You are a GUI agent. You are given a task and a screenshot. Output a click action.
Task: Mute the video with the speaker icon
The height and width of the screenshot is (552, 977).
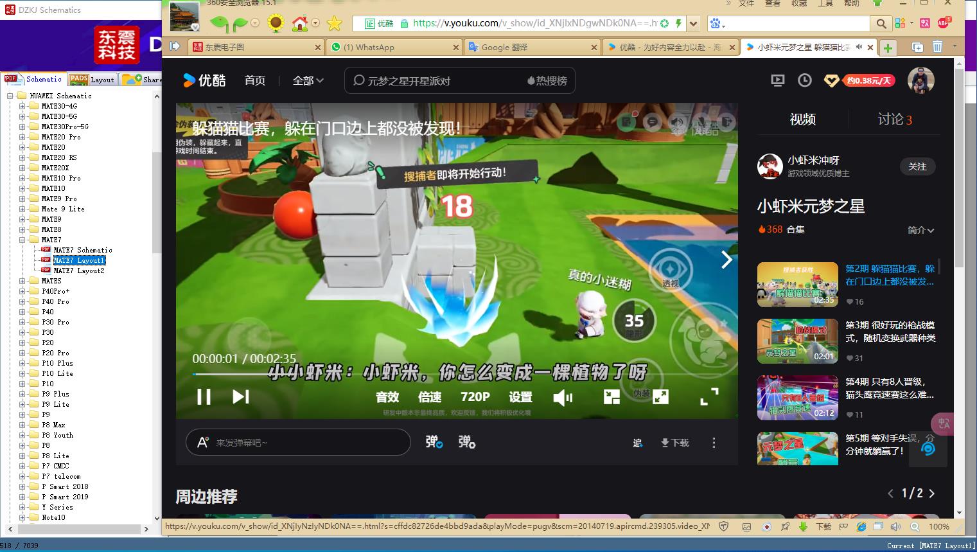coord(563,398)
